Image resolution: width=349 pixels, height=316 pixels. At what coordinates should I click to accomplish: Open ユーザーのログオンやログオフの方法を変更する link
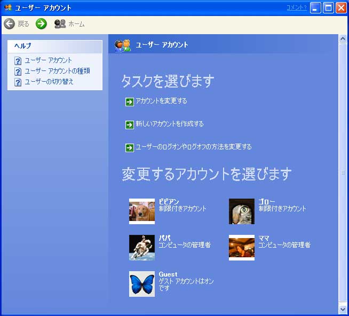pyautogui.click(x=194, y=147)
